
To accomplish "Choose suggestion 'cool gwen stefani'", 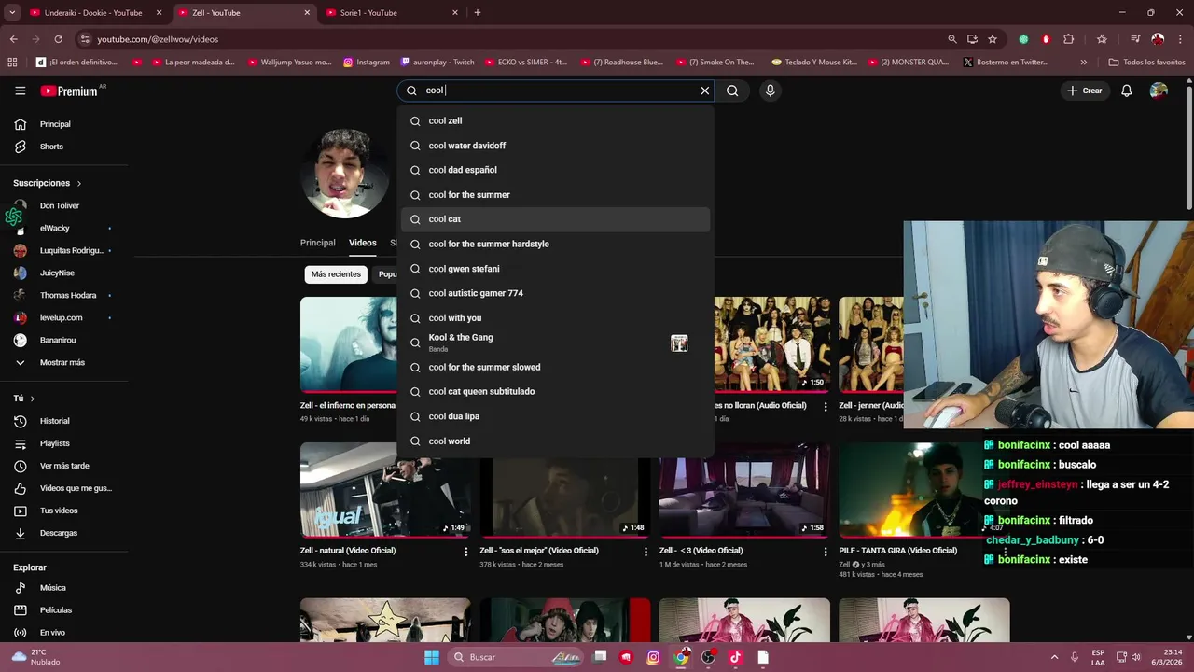I will pyautogui.click(x=555, y=269).
